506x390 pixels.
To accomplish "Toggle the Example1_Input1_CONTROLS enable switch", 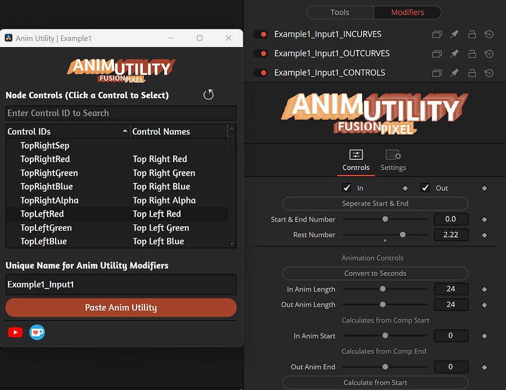I will tap(260, 73).
